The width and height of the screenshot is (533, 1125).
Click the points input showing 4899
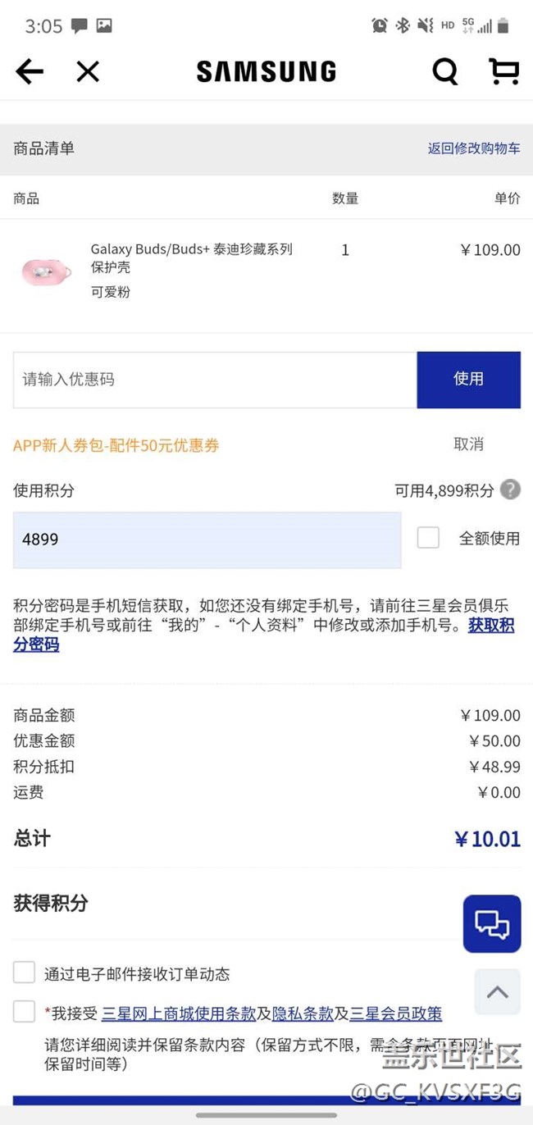207,540
